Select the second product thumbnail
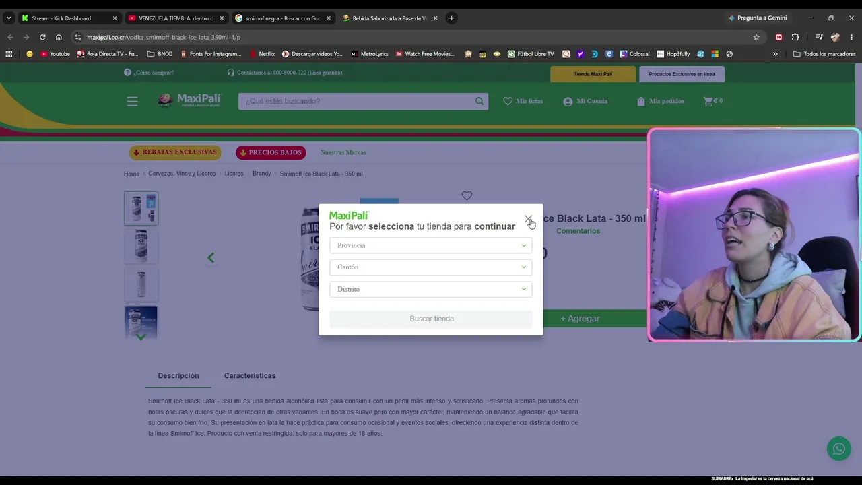The image size is (862, 485). point(141,245)
